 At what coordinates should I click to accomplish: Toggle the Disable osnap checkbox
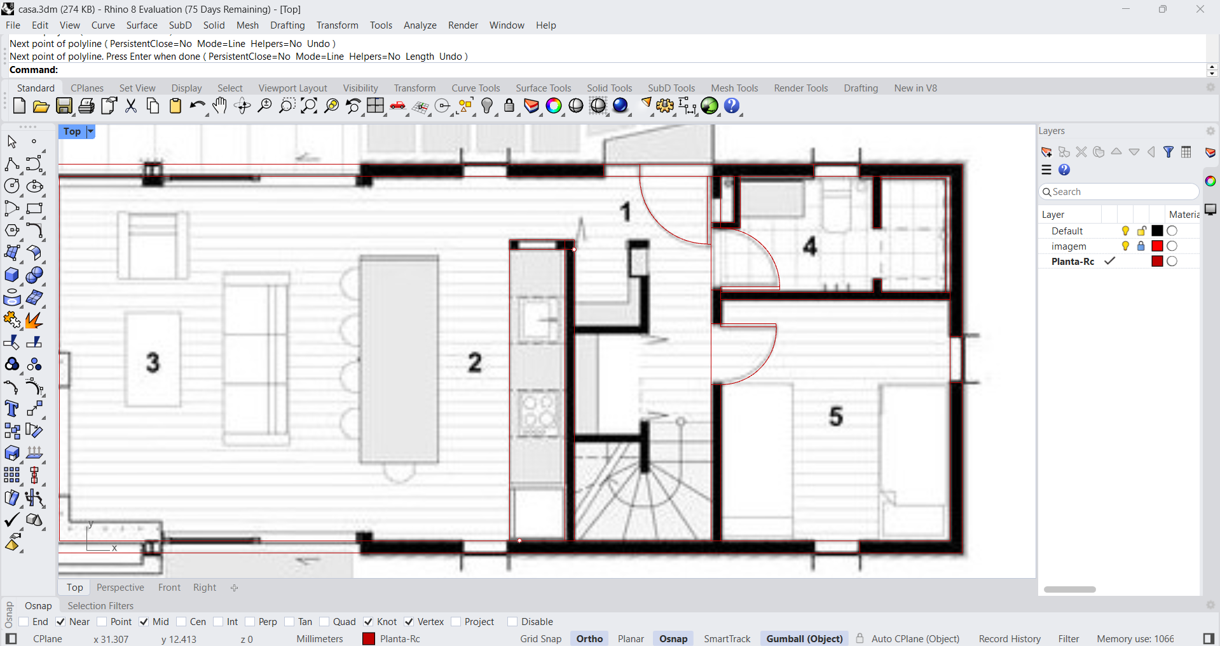pos(512,622)
